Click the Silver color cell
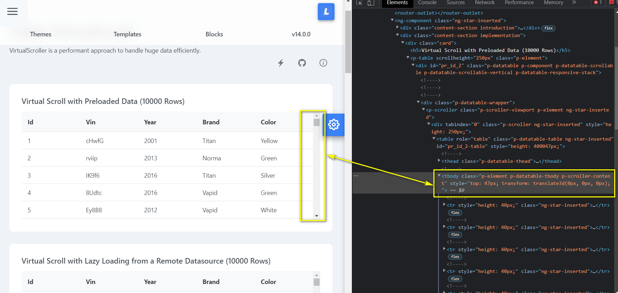Image resolution: width=618 pixels, height=293 pixels. coord(268,176)
